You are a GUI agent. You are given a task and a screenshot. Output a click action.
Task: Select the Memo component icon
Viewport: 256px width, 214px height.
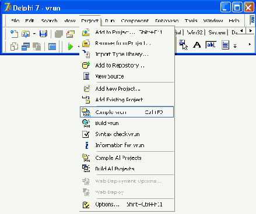225,45
